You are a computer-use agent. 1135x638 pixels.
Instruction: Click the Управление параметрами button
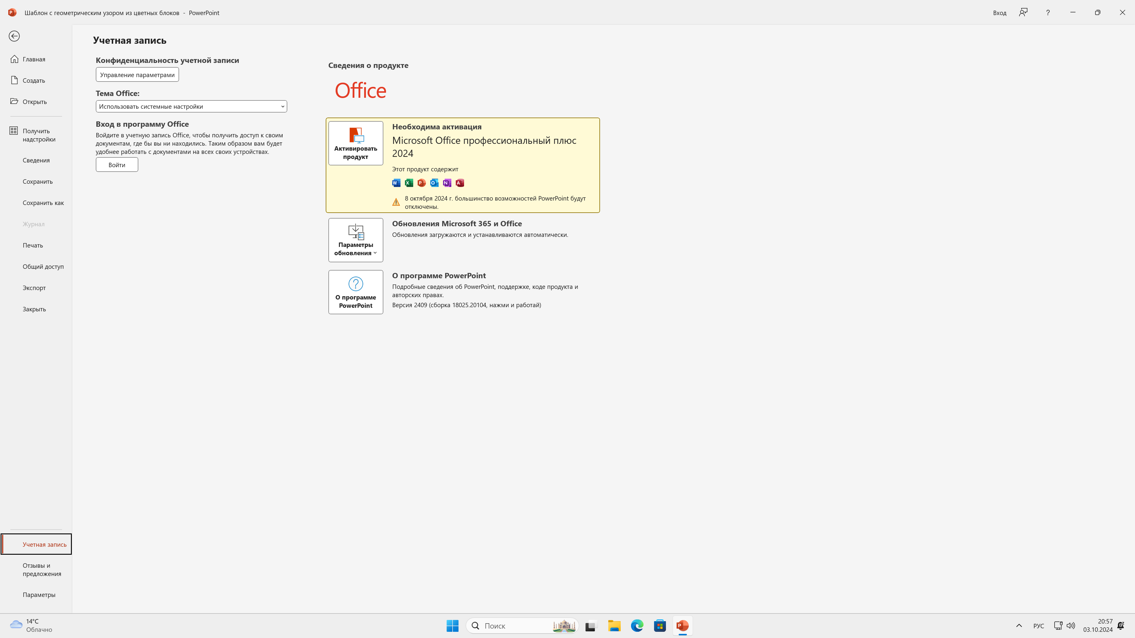(x=137, y=75)
